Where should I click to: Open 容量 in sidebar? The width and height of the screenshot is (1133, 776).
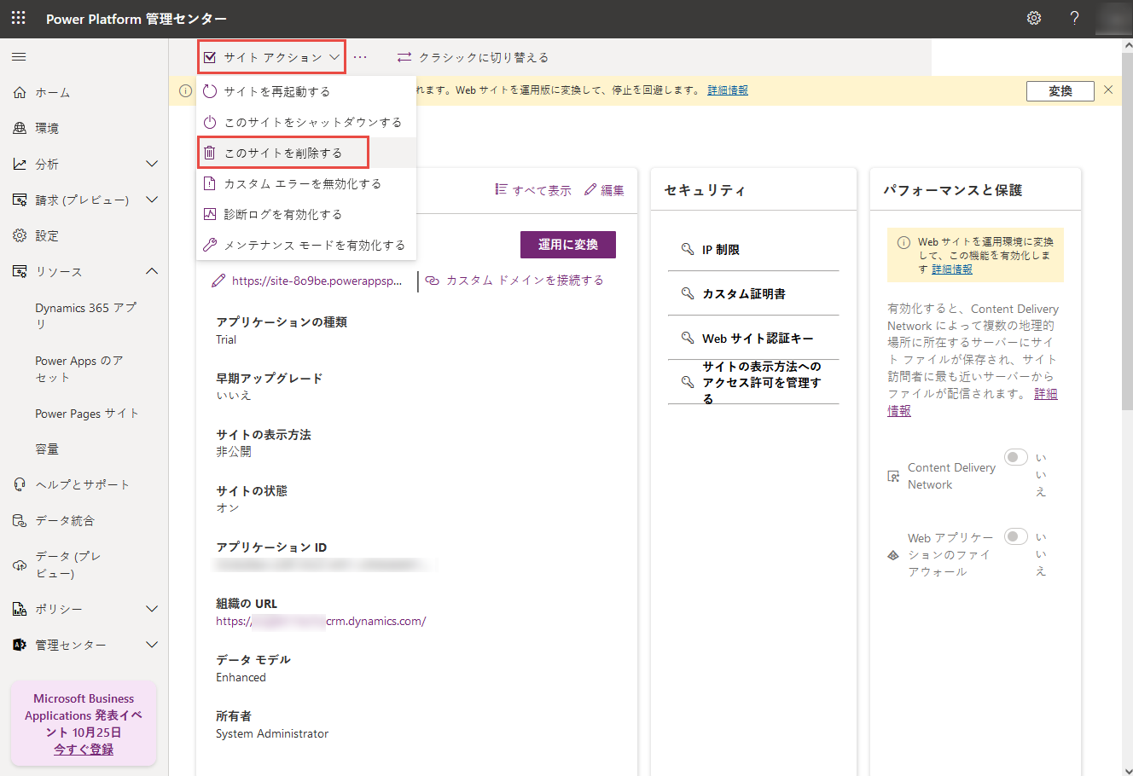pos(47,449)
